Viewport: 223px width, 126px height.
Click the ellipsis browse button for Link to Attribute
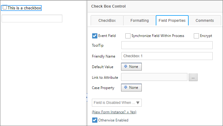[193, 78]
